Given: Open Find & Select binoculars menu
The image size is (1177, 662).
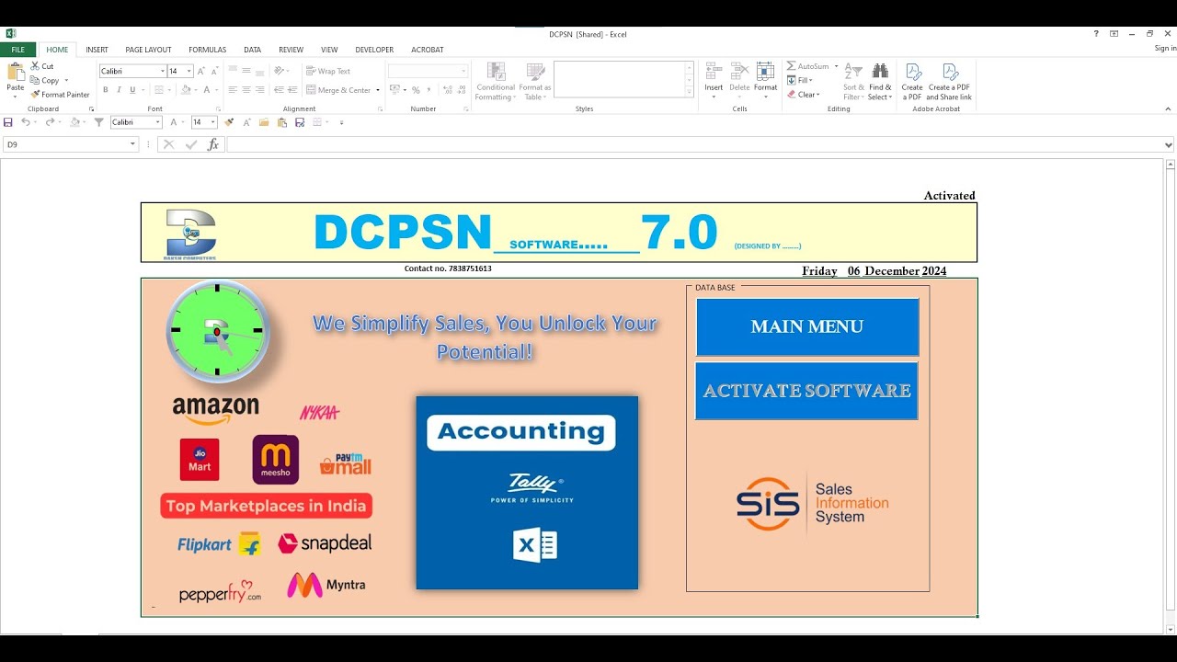Looking at the screenshot, I should click(880, 82).
